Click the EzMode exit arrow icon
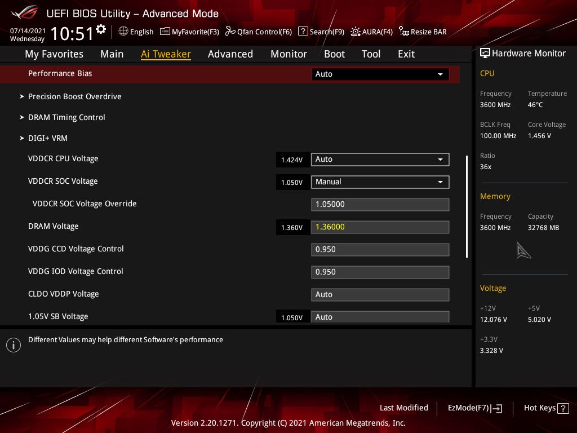The width and height of the screenshot is (577, 433). point(497,408)
